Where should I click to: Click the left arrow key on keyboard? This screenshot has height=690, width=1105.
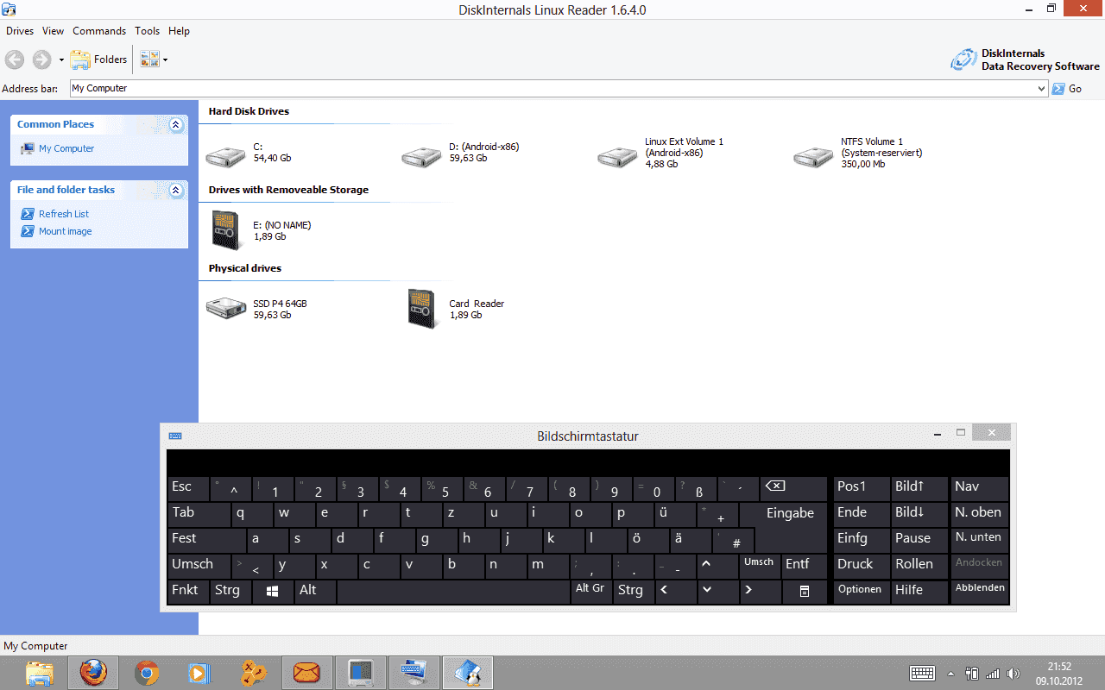(675, 592)
